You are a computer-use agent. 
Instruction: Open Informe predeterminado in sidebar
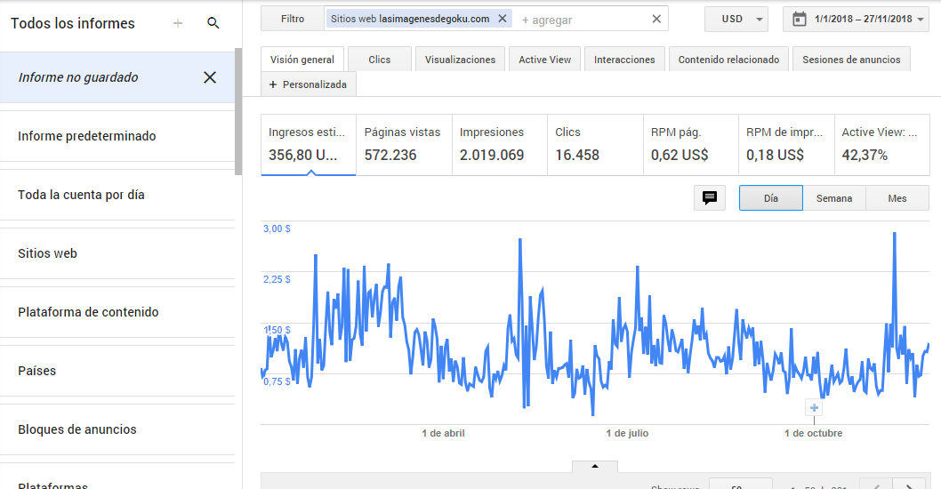[117, 136]
